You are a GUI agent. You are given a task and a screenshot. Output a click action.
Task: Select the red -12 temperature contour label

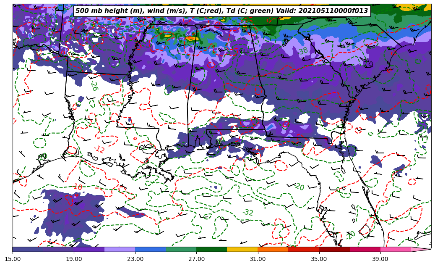click(99, 149)
